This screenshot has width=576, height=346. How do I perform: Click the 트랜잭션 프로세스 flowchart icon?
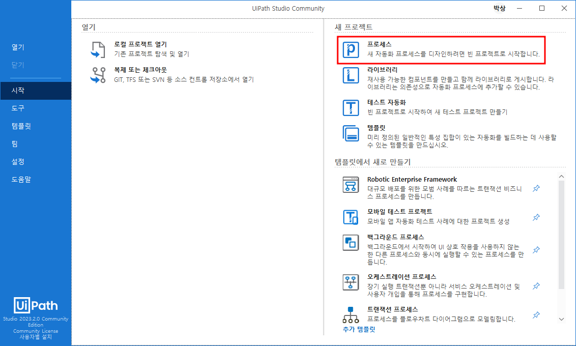coord(350,315)
